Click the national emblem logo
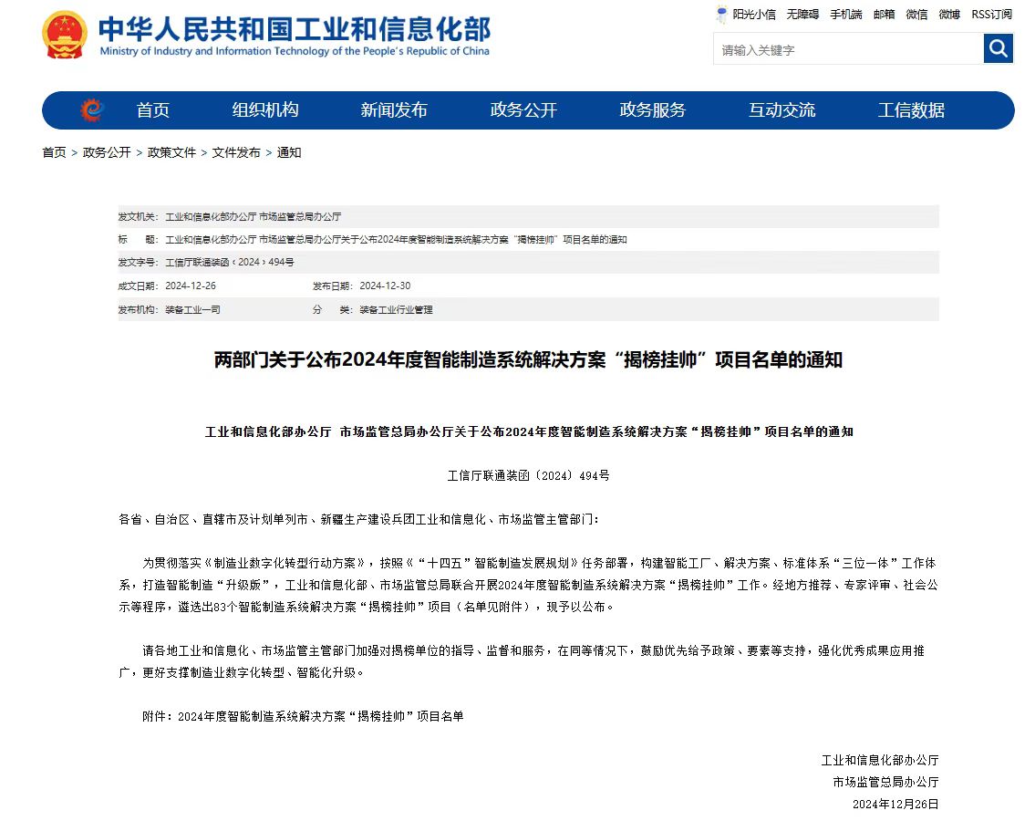 pyautogui.click(x=65, y=35)
